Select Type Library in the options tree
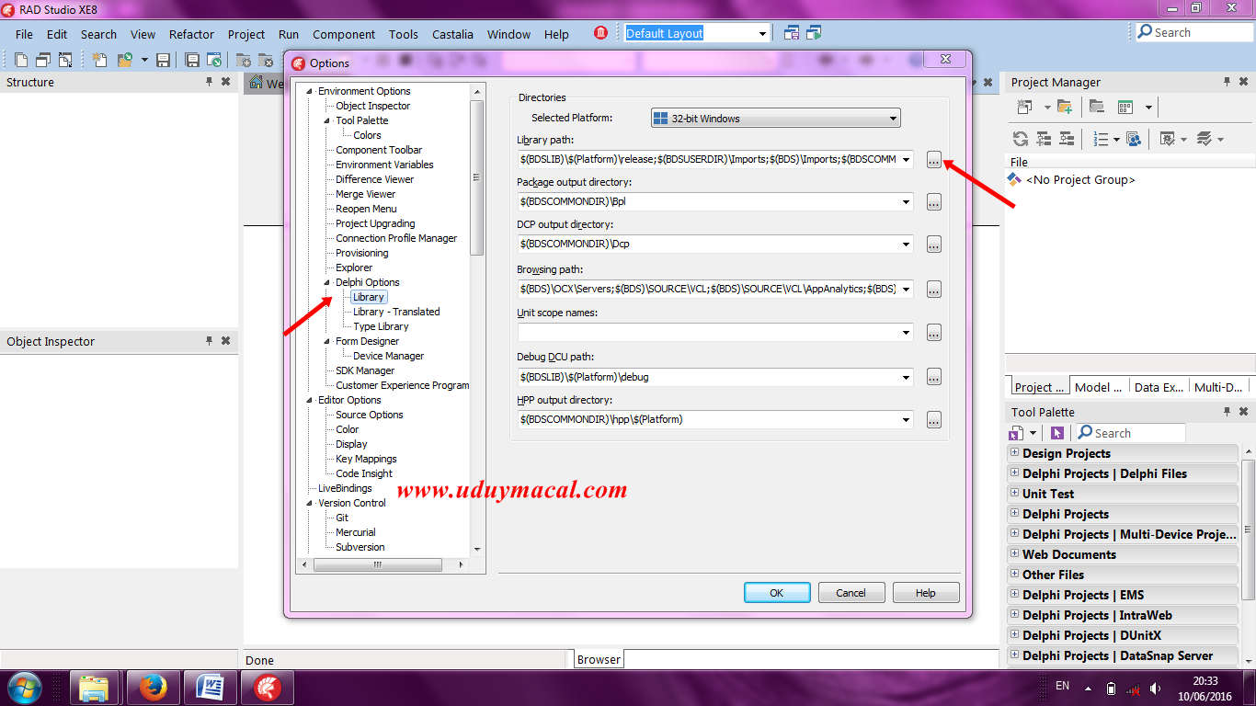Screen dimensions: 1256x706 [381, 326]
